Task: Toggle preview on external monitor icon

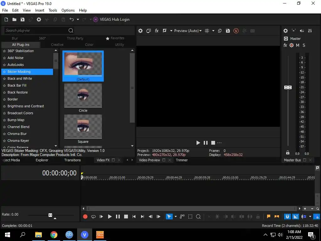Action: [x=149, y=31]
